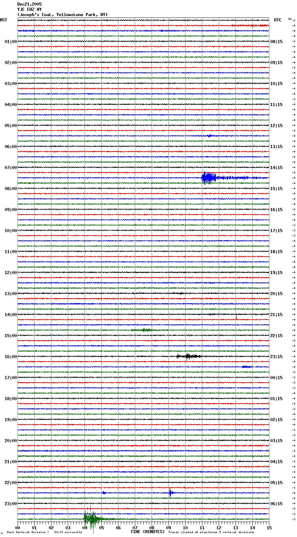Select the 22:00 MST time label
The height and width of the screenshot is (537, 297).
pyautogui.click(x=11, y=483)
